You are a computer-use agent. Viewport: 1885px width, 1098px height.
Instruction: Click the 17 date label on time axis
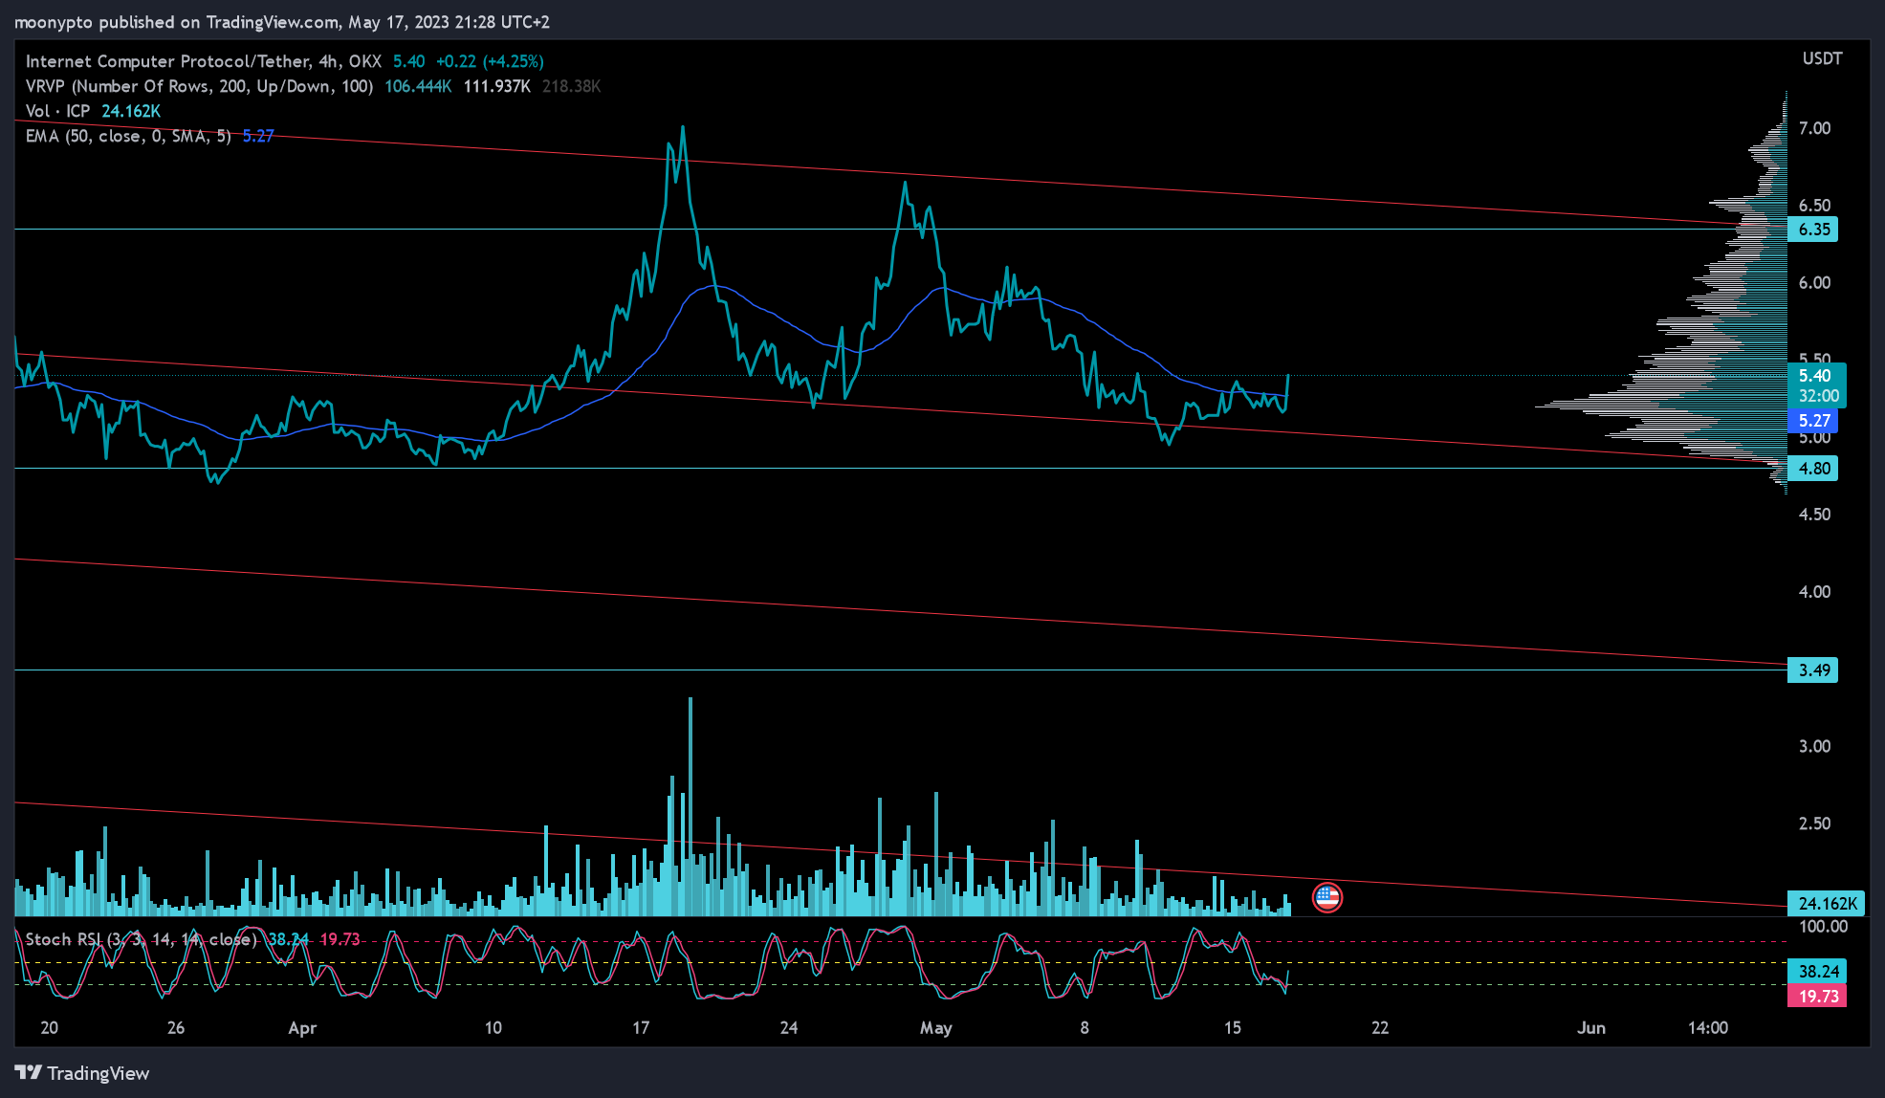coord(641,1028)
